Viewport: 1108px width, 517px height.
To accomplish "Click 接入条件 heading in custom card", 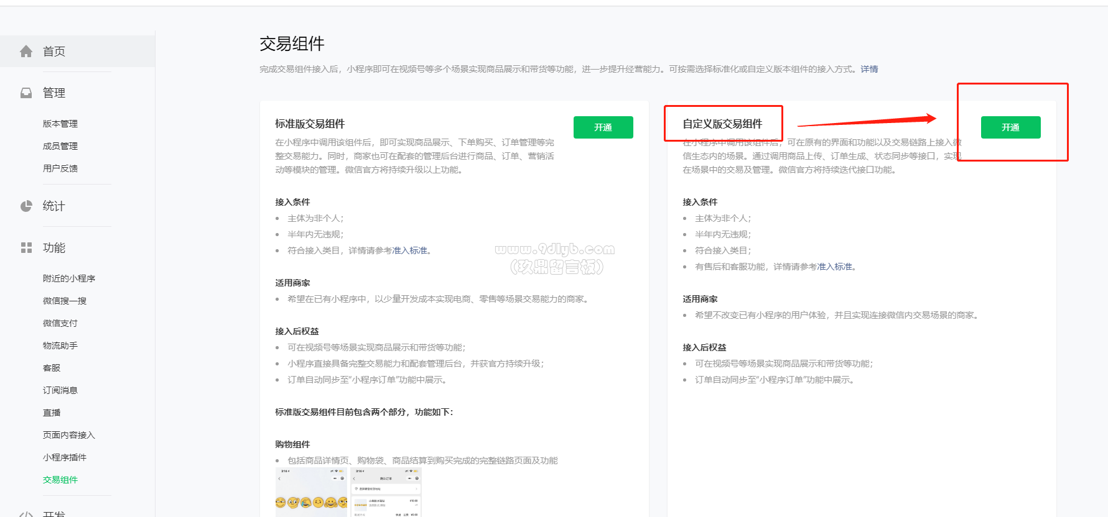I will [700, 202].
